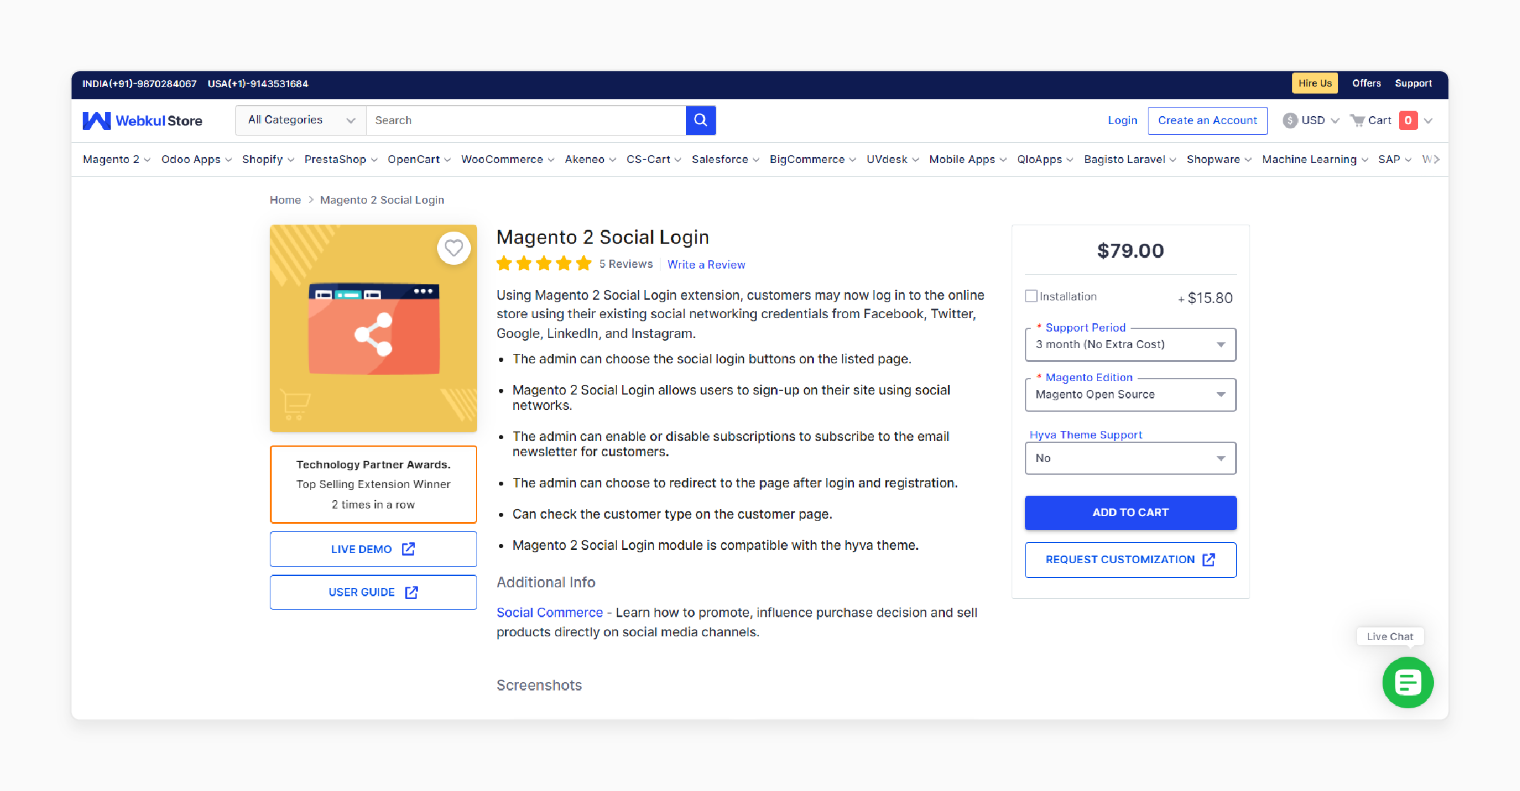Expand the USD currency selector
Image resolution: width=1520 pixels, height=791 pixels.
pos(1334,121)
